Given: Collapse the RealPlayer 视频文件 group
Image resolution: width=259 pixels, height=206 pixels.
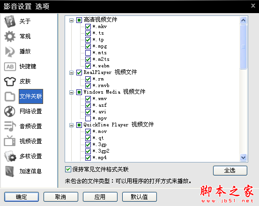Looking at the screenshot, I should [x=71, y=73].
